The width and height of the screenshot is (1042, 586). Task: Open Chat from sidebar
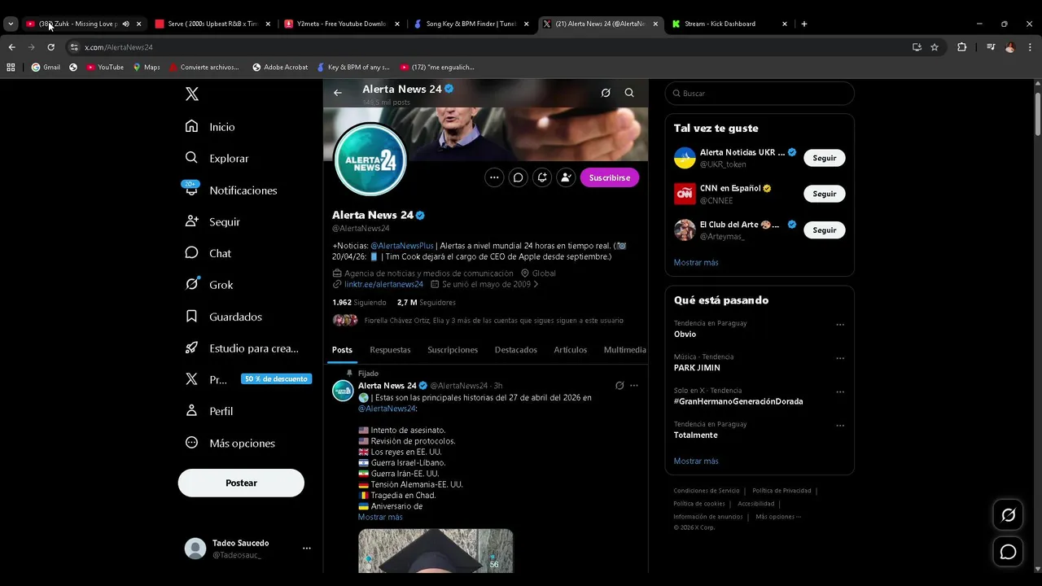[x=209, y=253]
